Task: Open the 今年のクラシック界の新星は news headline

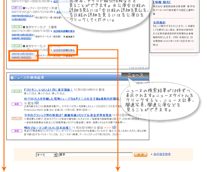Action: coord(68,115)
